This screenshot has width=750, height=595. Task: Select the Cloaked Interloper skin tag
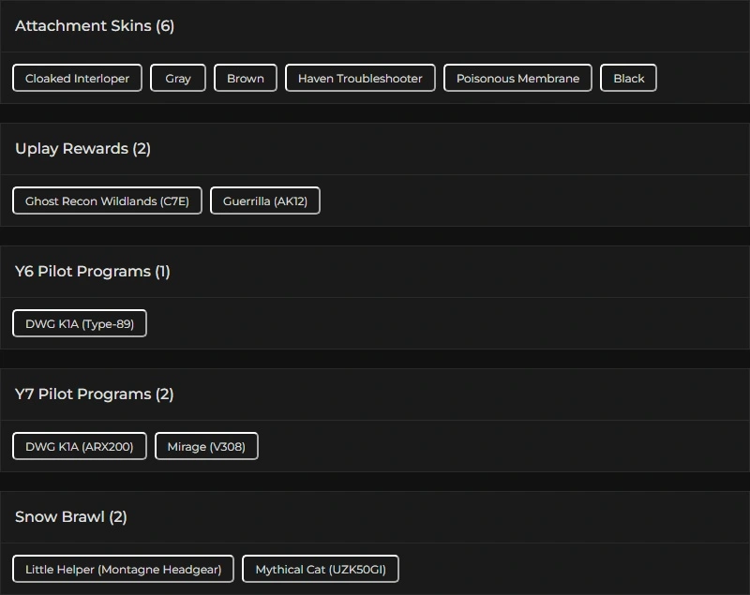tap(77, 78)
